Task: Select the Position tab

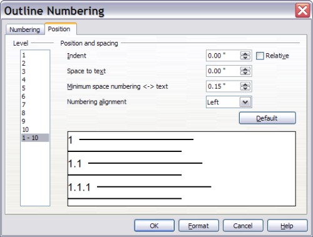Action: click(60, 29)
